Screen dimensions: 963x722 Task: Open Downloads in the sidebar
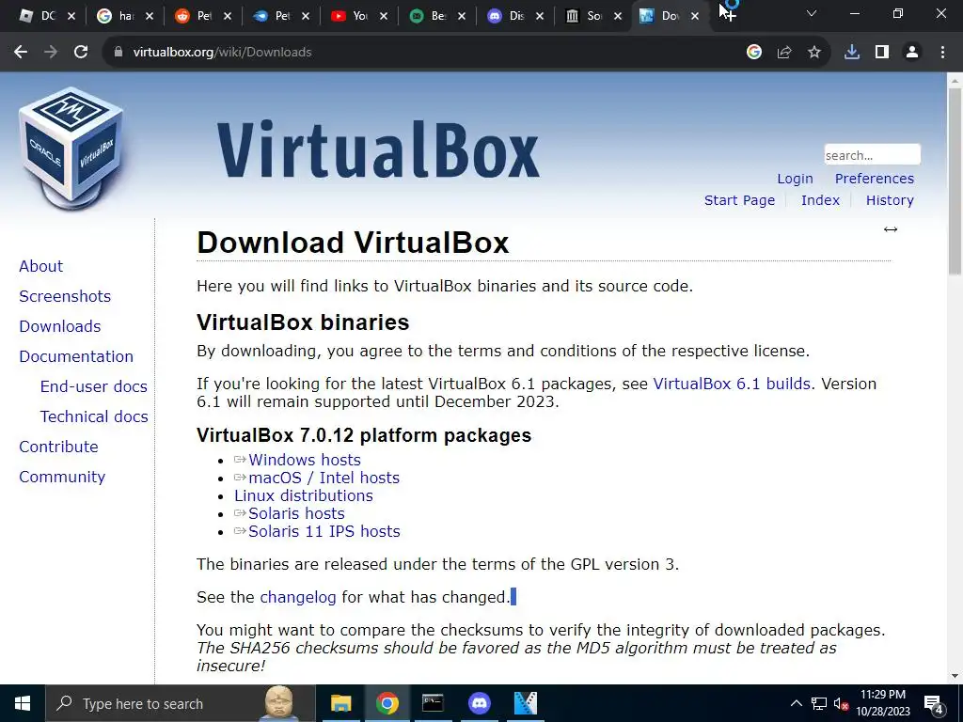pos(59,326)
